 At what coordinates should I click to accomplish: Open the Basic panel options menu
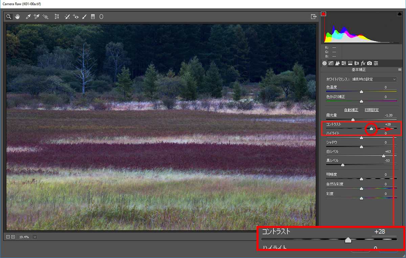(400, 70)
